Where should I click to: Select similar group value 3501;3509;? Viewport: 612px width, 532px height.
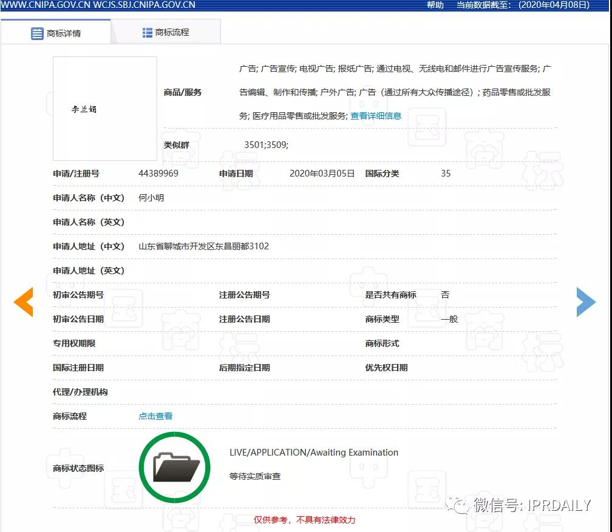[x=266, y=145]
